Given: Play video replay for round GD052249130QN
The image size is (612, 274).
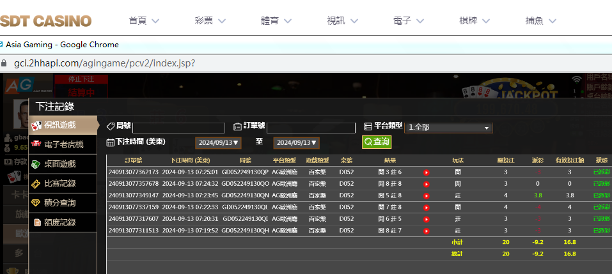Looking at the screenshot, I should 426,195.
